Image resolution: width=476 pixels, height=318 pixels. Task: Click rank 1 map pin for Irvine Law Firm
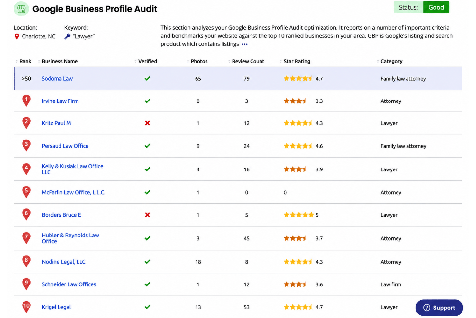(26, 101)
